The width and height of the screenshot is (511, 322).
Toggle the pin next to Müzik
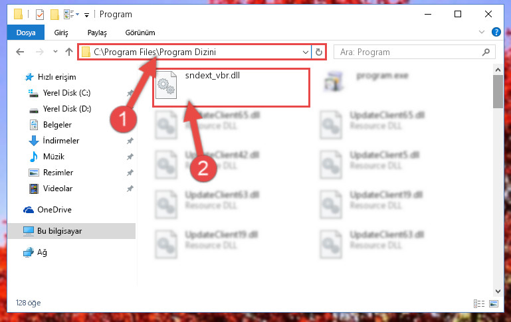point(130,157)
